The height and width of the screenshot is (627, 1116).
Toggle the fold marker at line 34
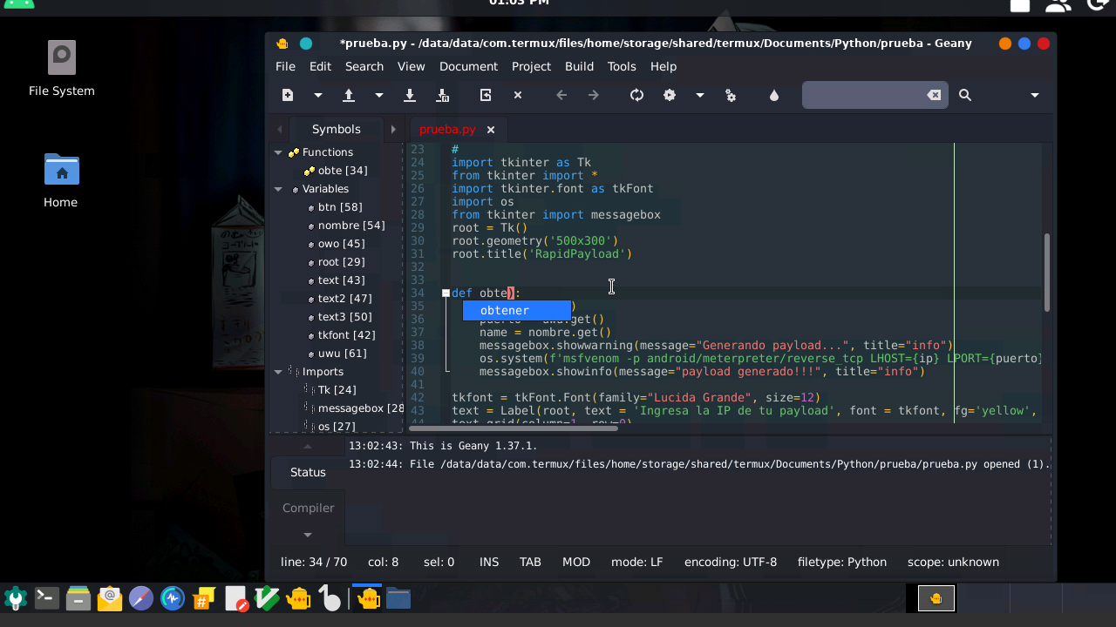pos(446,293)
